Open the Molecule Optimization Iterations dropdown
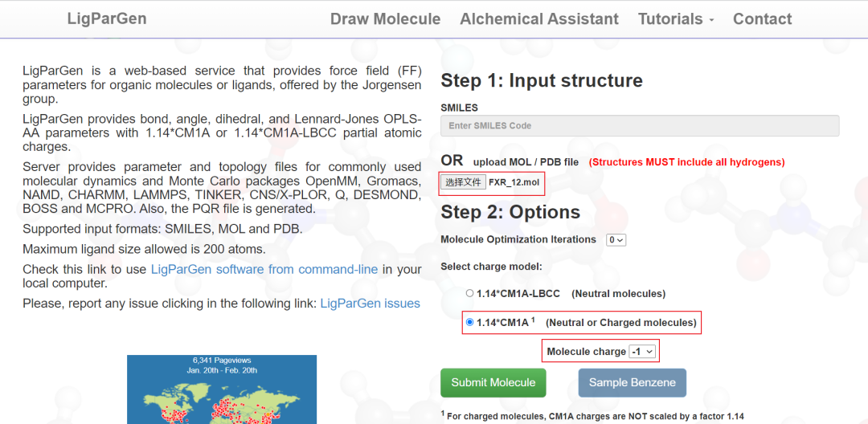Viewport: 868px width, 424px height. (616, 240)
